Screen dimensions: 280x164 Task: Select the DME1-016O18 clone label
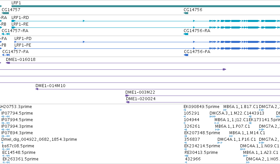pos(21,60)
